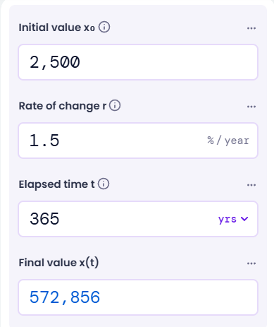
Task: Select the blue 572,856 result number
Action: [65, 297]
